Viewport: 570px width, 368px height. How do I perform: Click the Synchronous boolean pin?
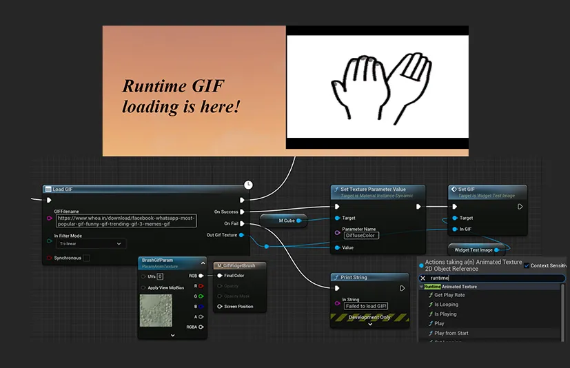tap(50, 258)
